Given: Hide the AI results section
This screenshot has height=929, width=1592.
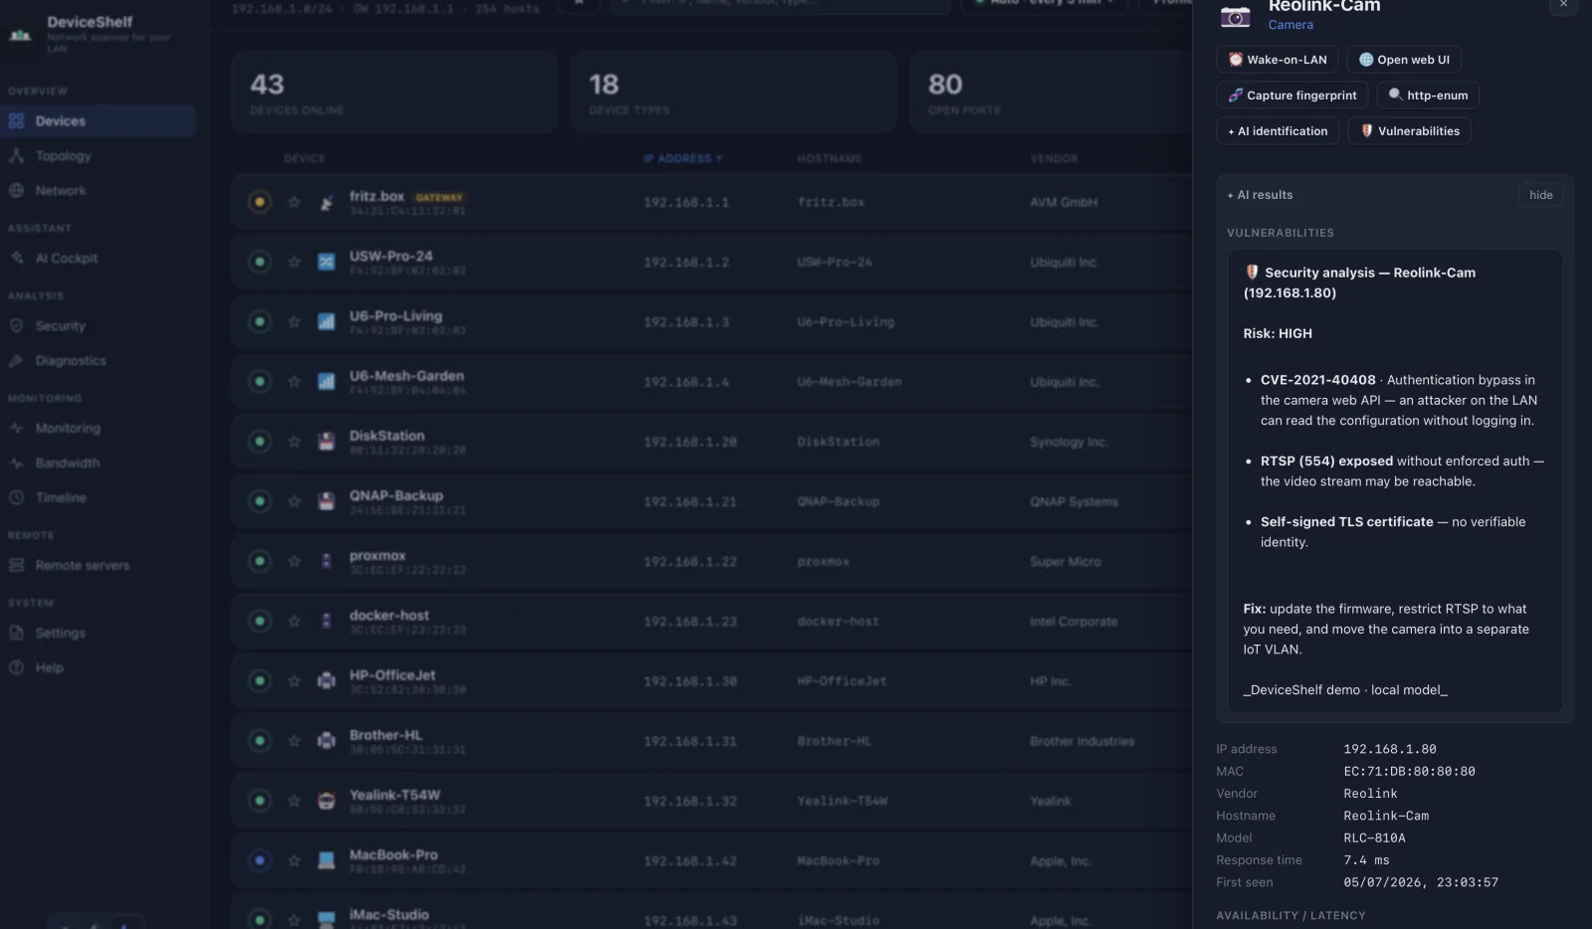Looking at the screenshot, I should 1540,195.
